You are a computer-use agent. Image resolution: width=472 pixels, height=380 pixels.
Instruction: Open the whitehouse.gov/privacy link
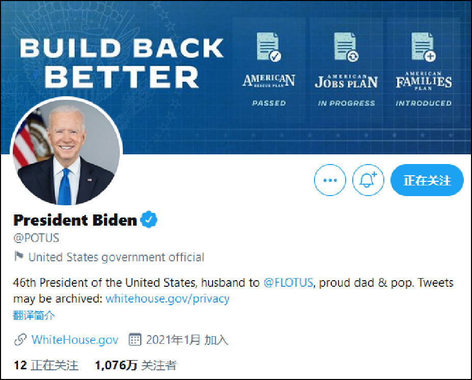167,298
